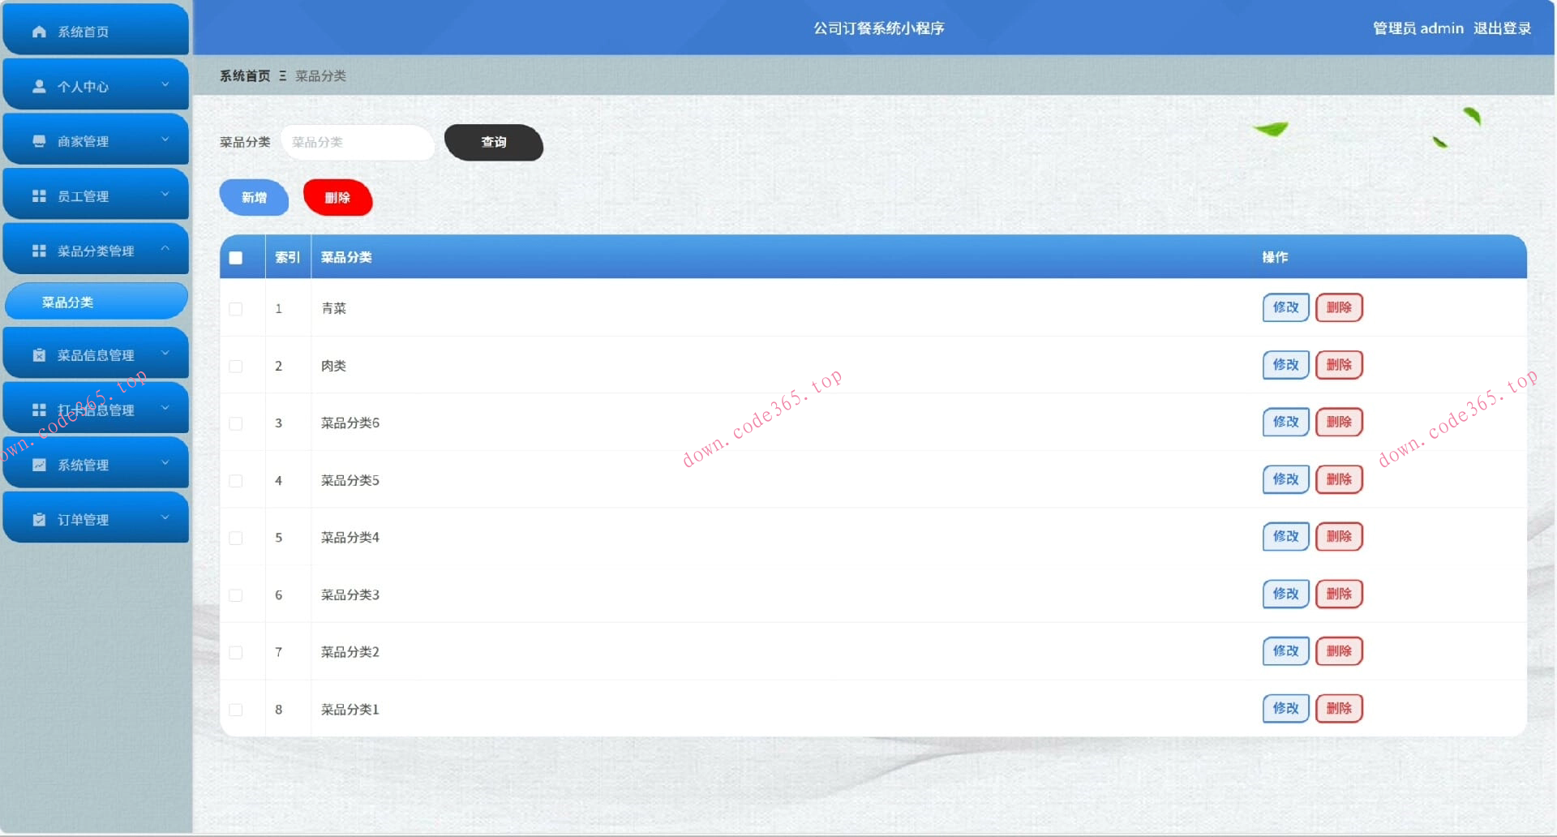
Task: Delete 菜品分类3 with its 删除 button
Action: 1339,594
